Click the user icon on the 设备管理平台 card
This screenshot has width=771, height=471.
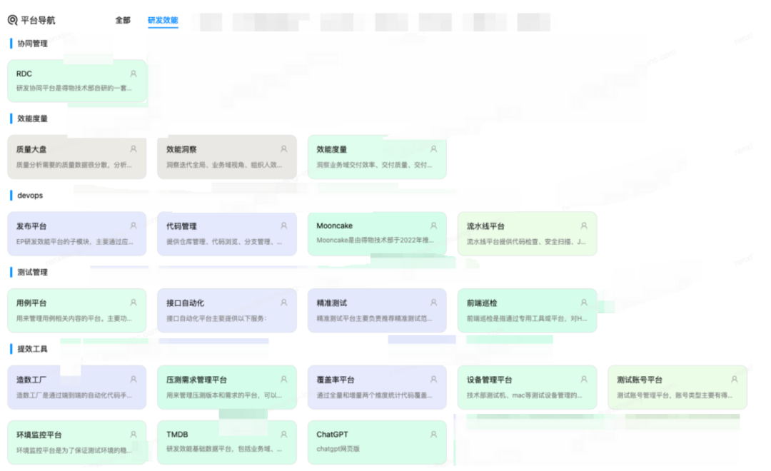click(x=584, y=379)
